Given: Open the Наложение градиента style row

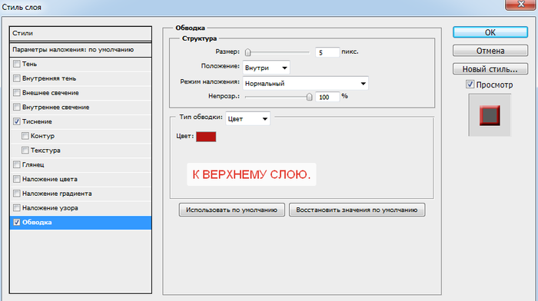Looking at the screenshot, I should tap(81, 193).
